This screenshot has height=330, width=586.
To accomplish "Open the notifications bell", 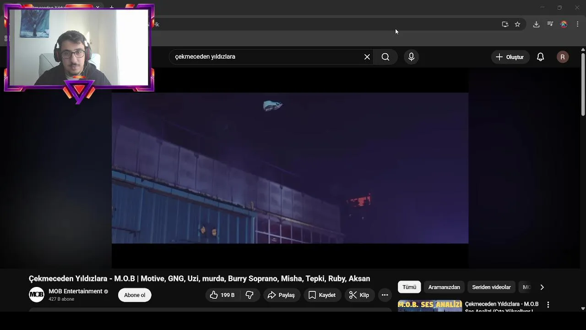I will (541, 57).
